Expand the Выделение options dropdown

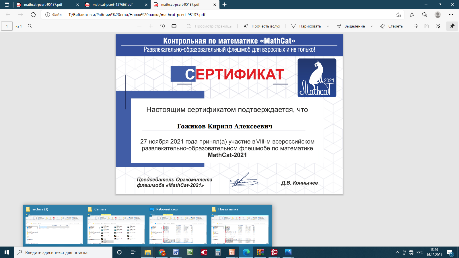(x=372, y=26)
